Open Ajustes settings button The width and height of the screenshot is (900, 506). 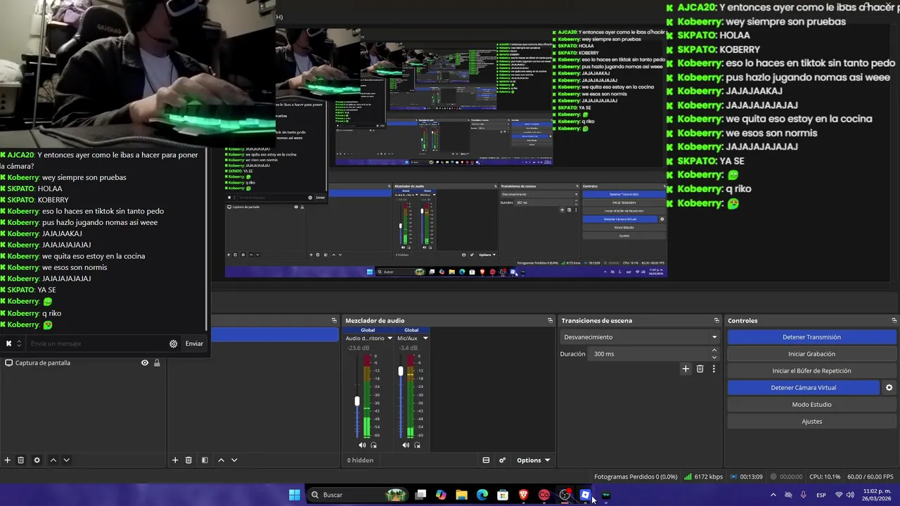(811, 422)
